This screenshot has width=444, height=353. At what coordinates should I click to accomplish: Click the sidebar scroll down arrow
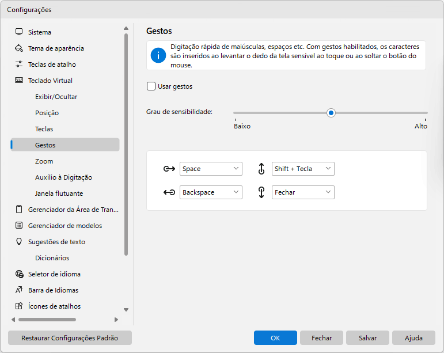126,310
